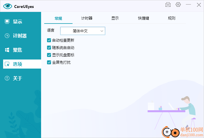Open the mail feedback envelope icon
This screenshot has height=138, width=204.
[168, 5]
